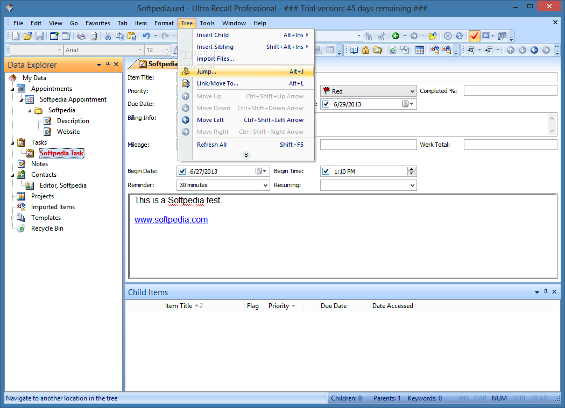Click the Close Tab toolbar icon
This screenshot has height=408, width=565.
click(66, 36)
